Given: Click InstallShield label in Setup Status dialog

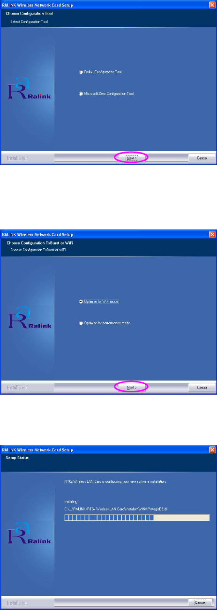Looking at the screenshot, I should [x=17, y=602].
